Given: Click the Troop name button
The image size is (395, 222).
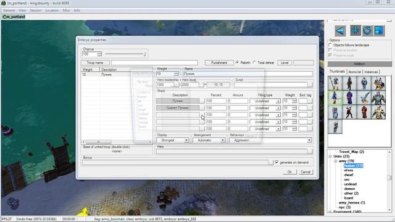Looking at the screenshot, I should click(95, 62).
